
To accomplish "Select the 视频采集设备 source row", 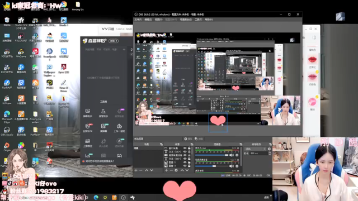I will tap(178, 155).
